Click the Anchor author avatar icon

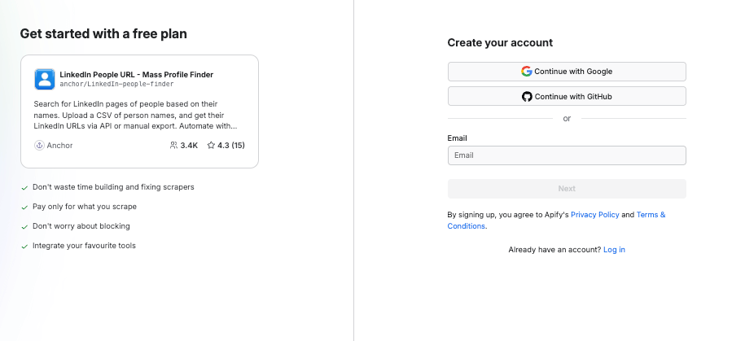point(39,146)
